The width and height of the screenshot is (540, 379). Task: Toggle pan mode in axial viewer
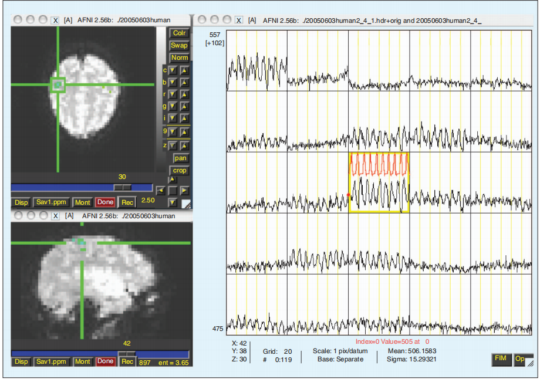click(180, 158)
